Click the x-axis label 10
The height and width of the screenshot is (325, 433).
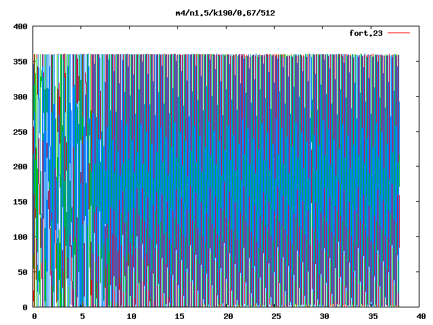[131, 316]
